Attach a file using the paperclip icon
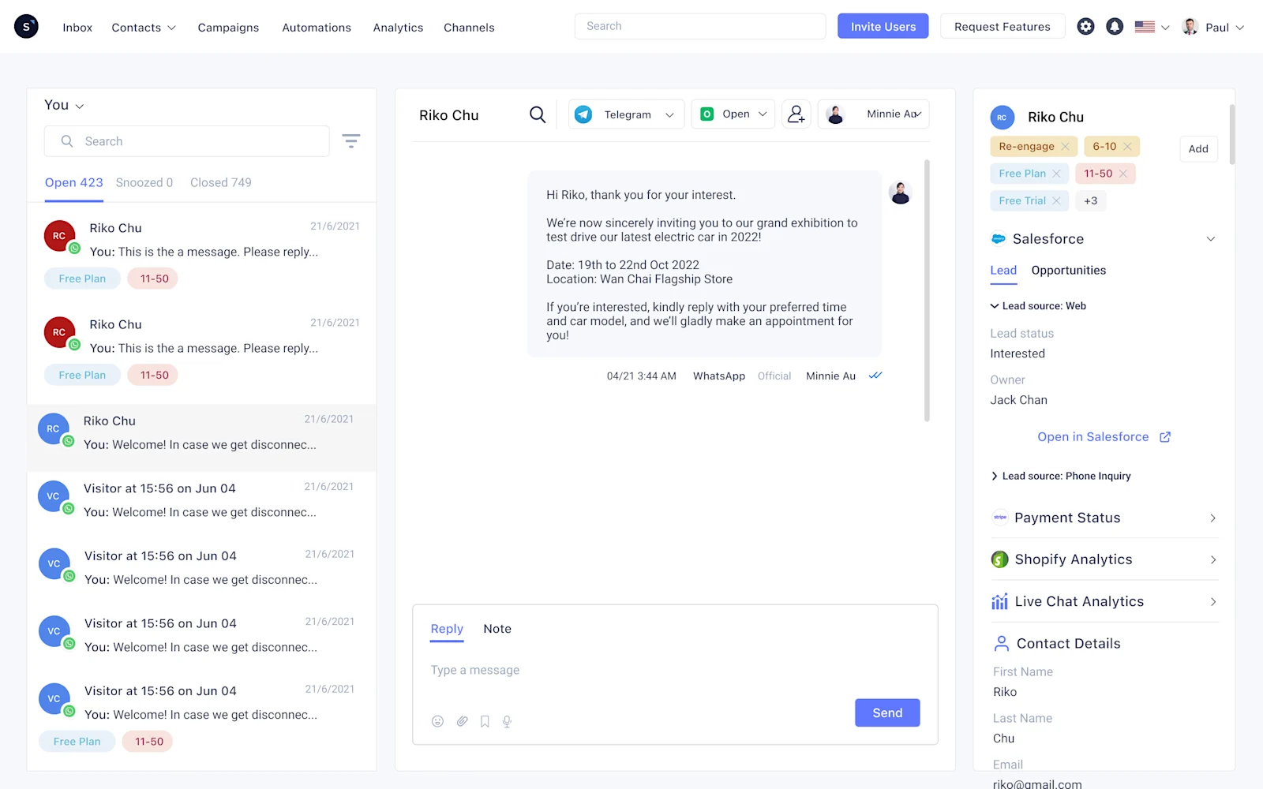This screenshot has width=1263, height=789. click(463, 720)
